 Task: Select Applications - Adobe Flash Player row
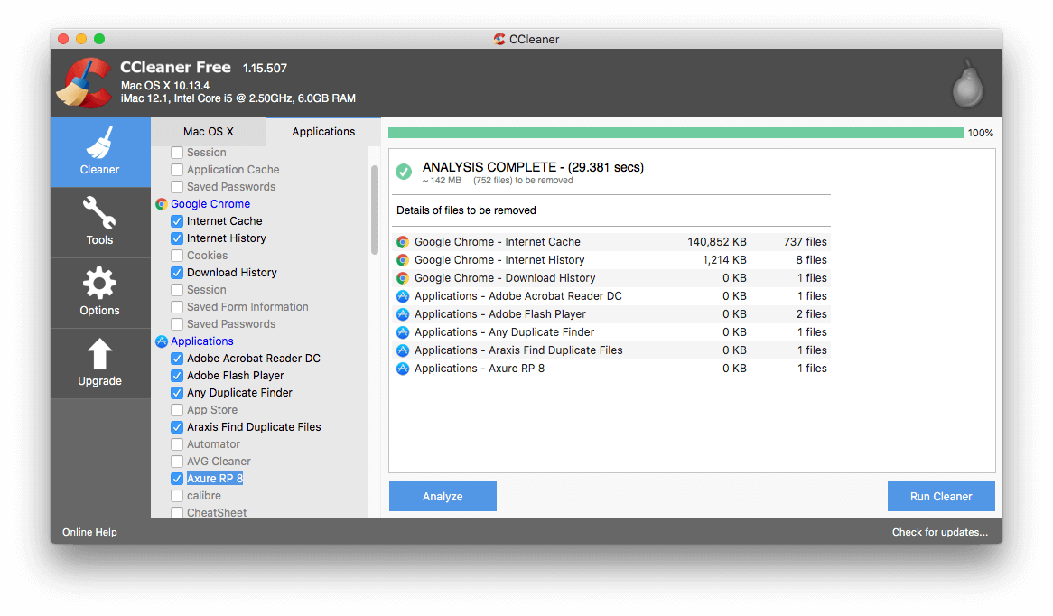click(611, 314)
